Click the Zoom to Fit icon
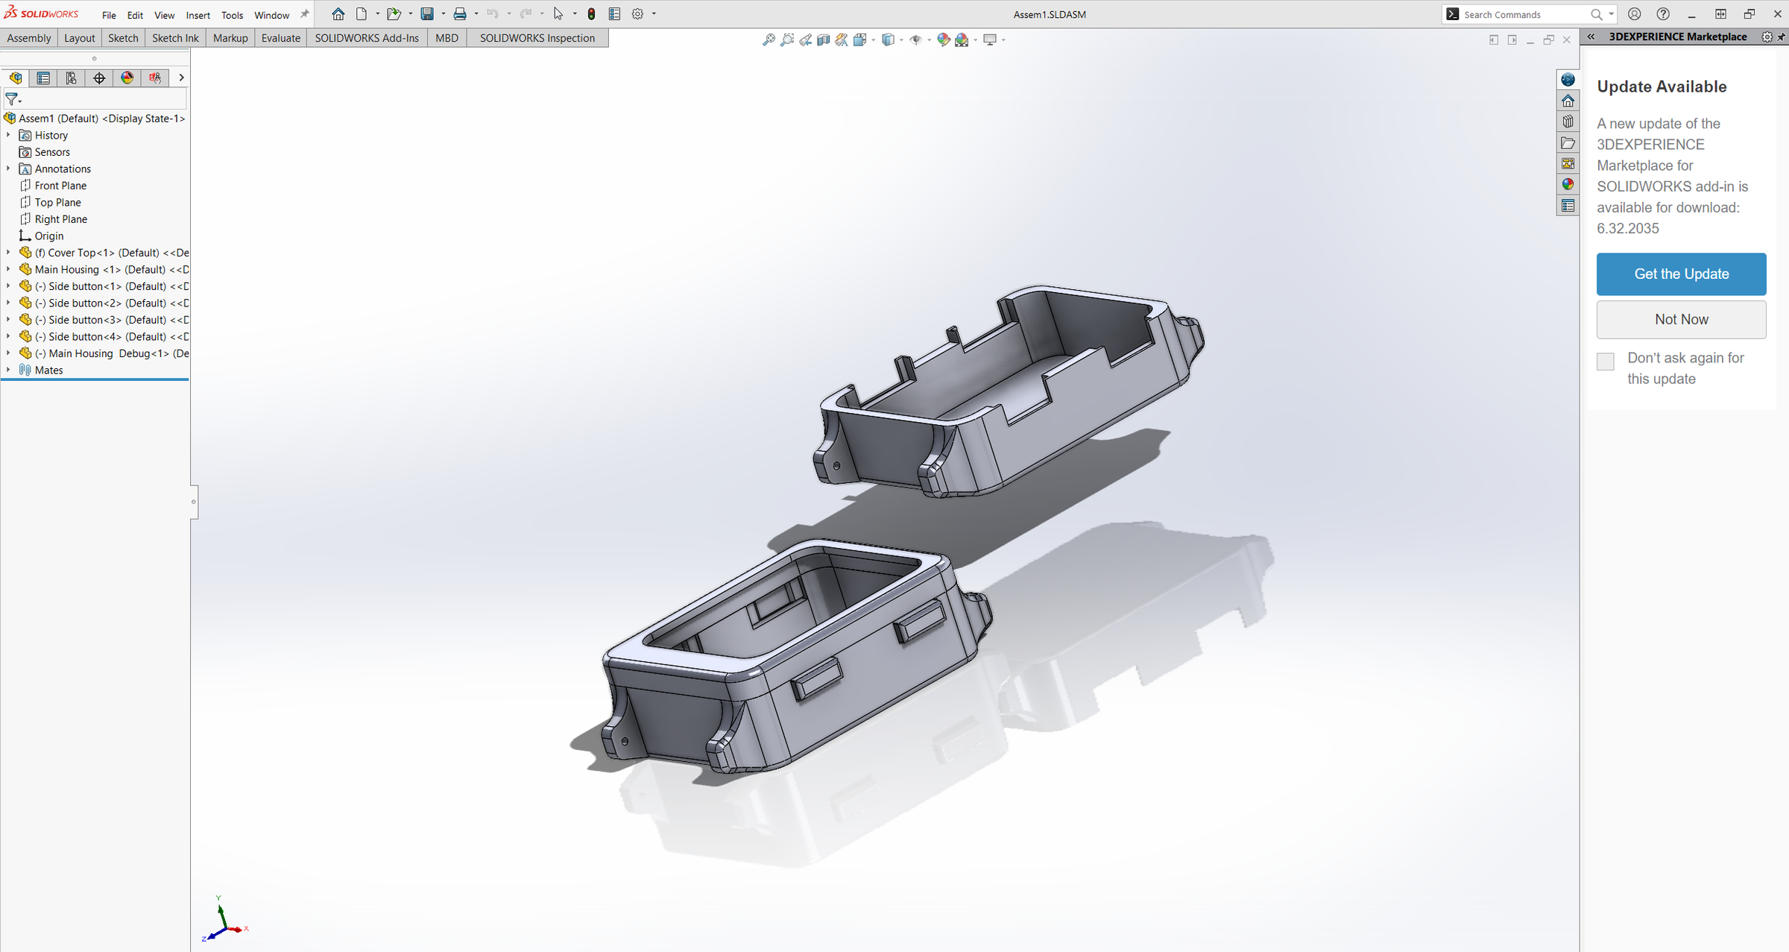1789x952 pixels. pos(769,40)
